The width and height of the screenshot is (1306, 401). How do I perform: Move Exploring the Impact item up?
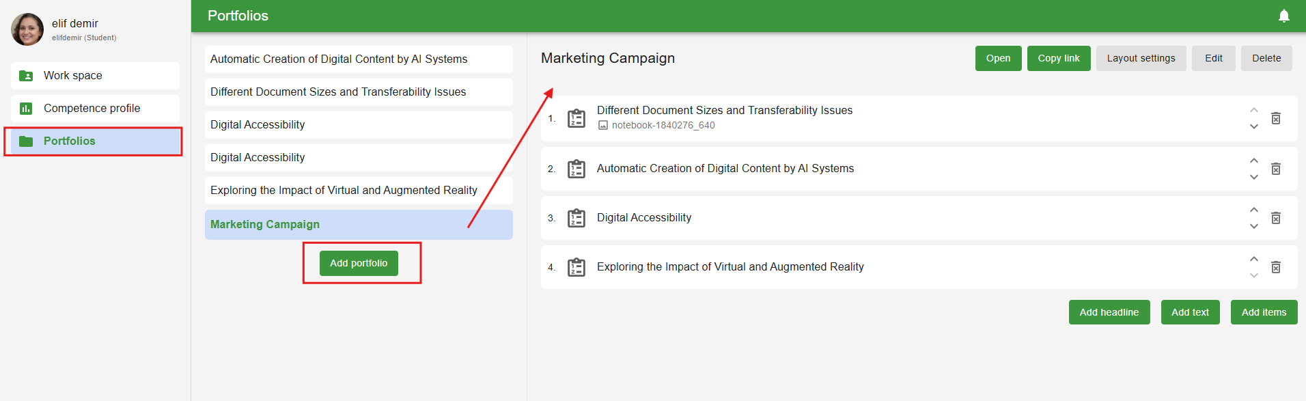(1253, 259)
